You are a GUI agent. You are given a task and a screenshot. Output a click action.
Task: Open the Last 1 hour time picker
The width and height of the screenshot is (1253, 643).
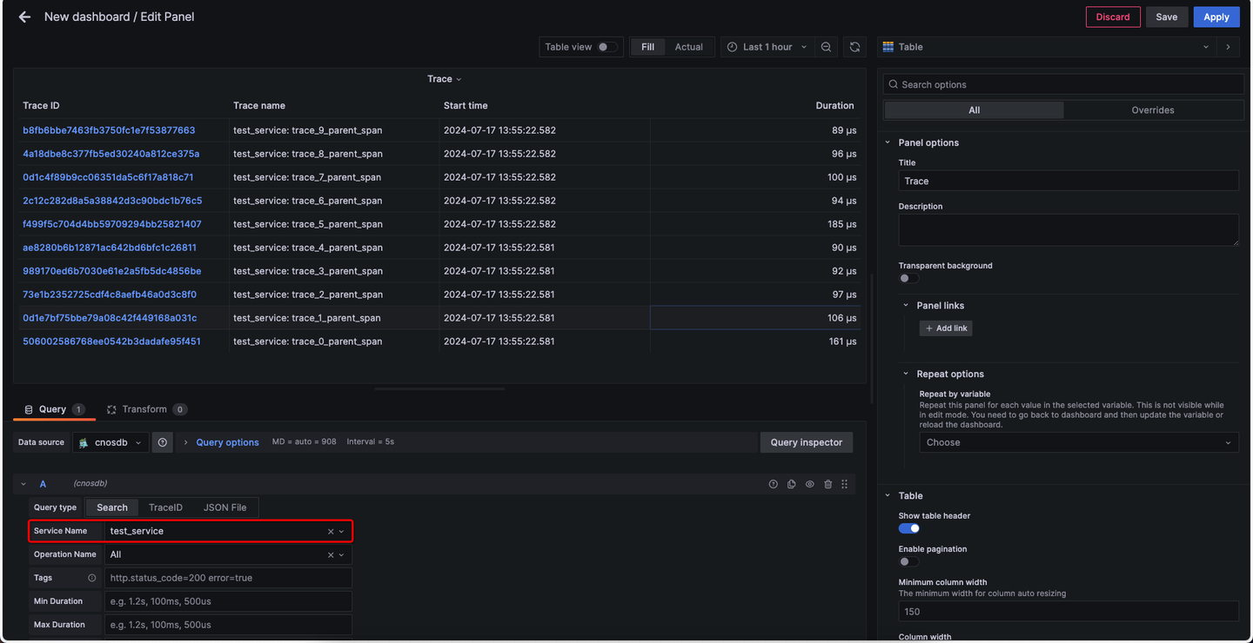(767, 47)
